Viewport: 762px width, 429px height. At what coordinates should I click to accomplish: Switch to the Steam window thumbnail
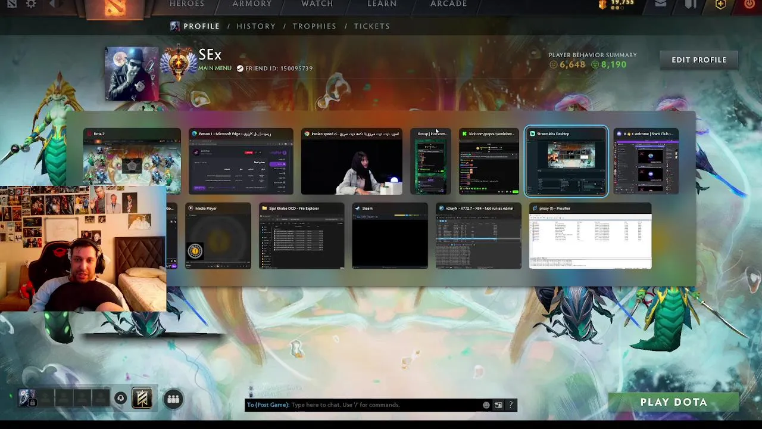click(x=390, y=236)
